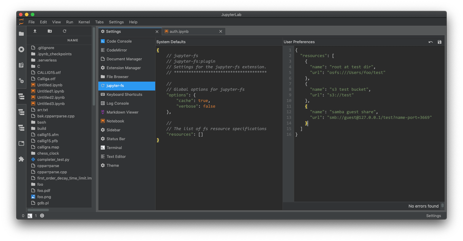
Task: Select Markdown Viewer settings
Action: pos(127,112)
